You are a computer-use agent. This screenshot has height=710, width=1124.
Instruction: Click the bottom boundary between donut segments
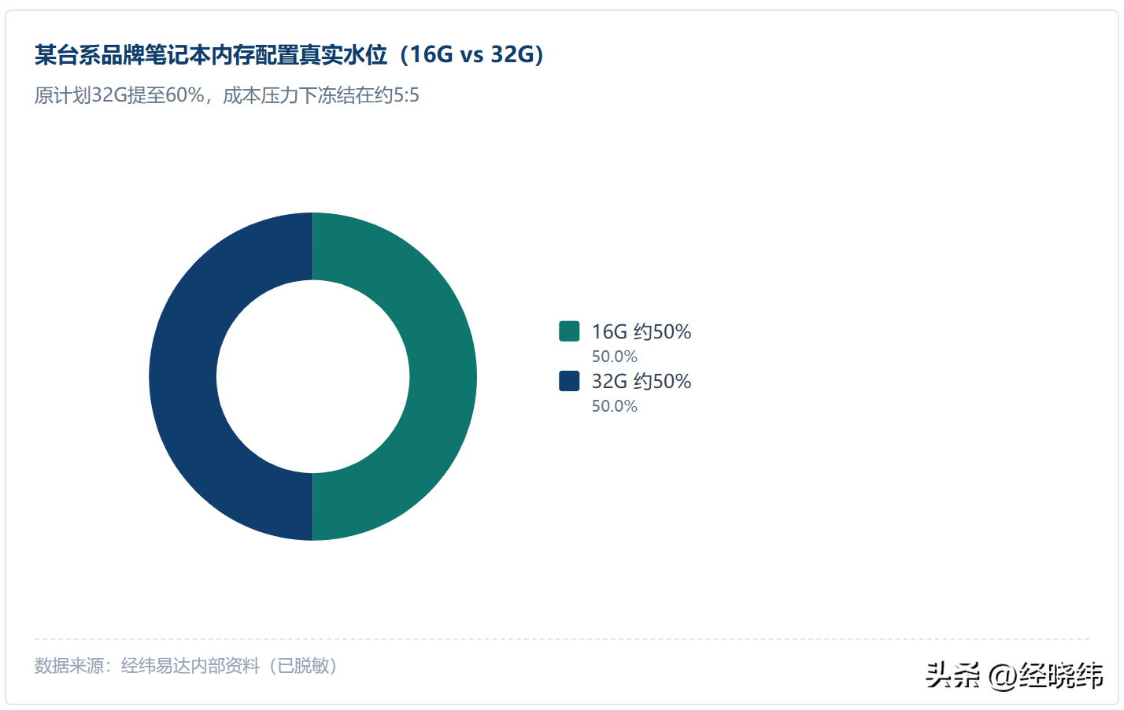(x=313, y=506)
